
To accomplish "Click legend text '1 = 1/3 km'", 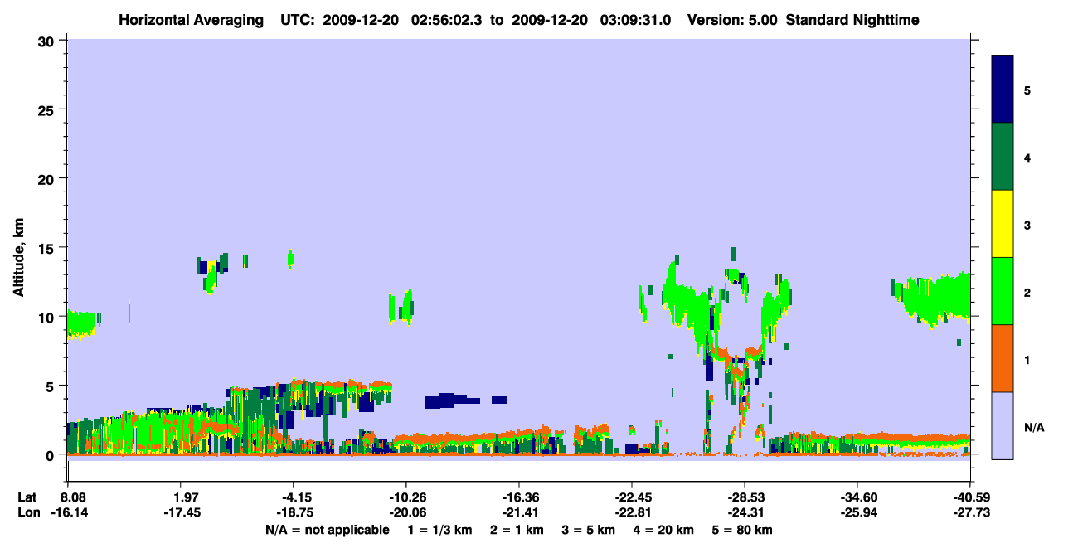I will [442, 530].
